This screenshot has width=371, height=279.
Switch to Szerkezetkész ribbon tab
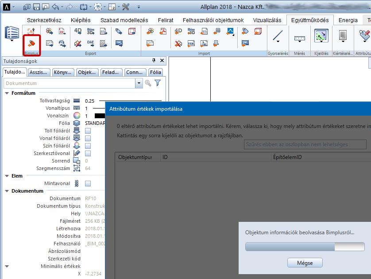coord(44,20)
